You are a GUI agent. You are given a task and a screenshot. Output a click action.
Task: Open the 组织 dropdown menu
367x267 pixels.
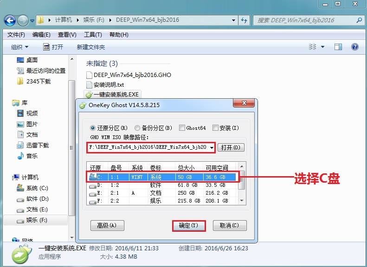coord(19,47)
